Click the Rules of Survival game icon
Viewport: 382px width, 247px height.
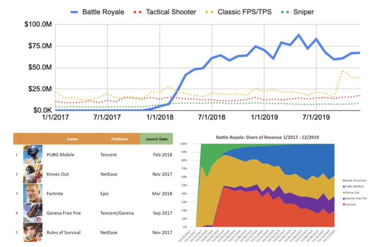33,232
